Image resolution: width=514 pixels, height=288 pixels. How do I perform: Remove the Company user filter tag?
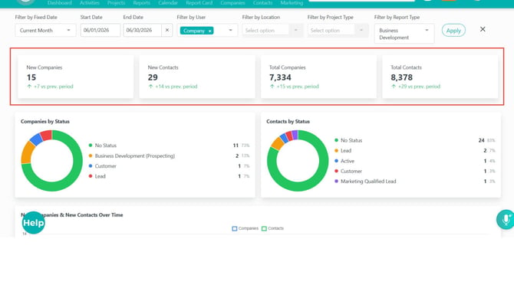209,31
